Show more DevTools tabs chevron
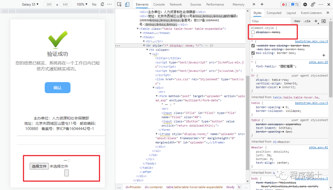333x190 pixels. tap(254, 4)
